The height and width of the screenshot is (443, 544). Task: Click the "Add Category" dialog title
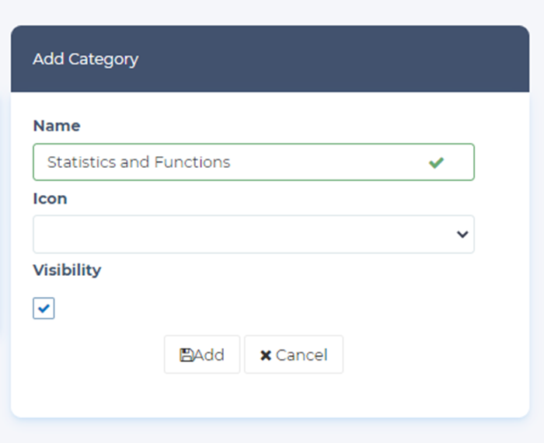pos(85,59)
